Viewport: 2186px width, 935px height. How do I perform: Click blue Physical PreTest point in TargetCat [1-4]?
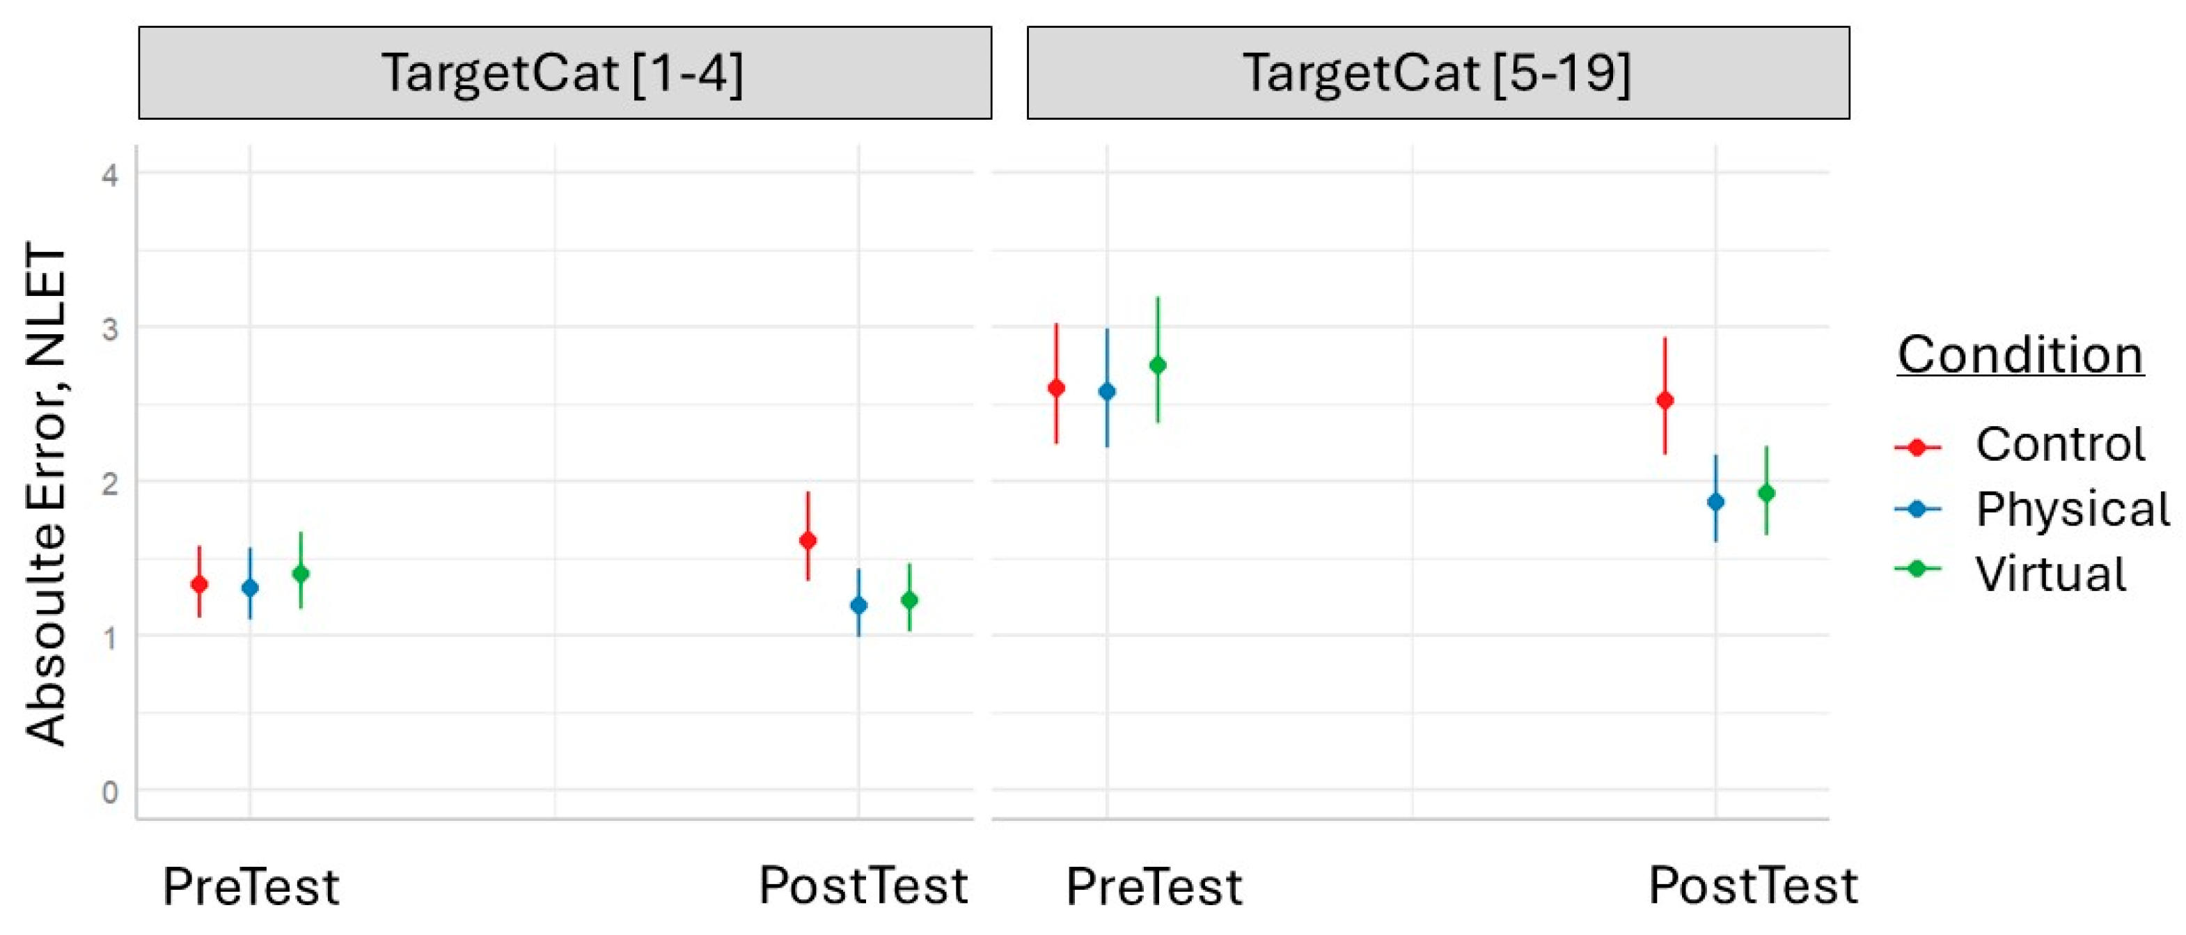click(251, 587)
